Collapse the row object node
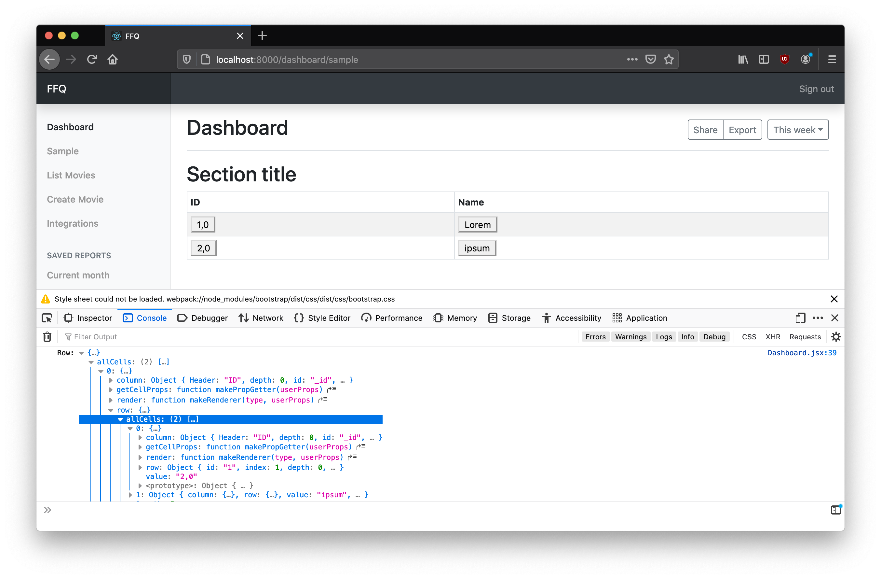 [x=111, y=410]
